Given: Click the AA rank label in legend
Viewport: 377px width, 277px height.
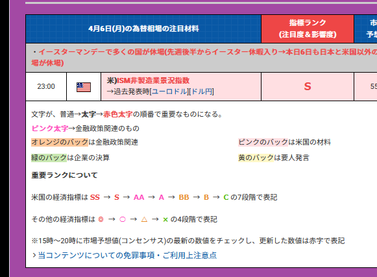Looking at the screenshot, I should coord(139,197).
